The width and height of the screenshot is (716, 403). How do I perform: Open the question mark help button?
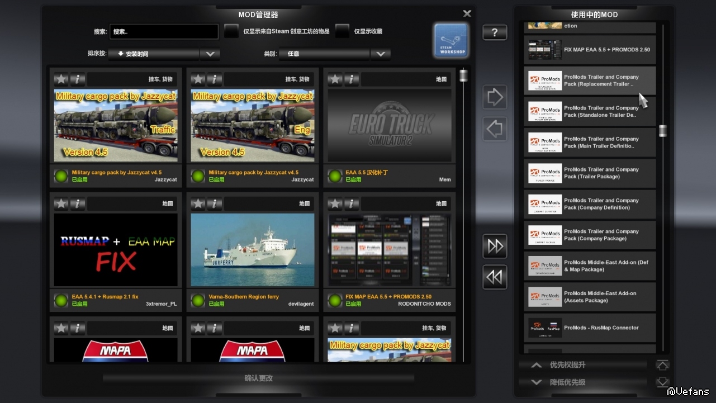(495, 32)
